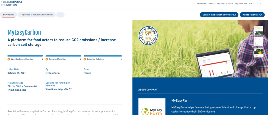Select Agrifood & Natural Environment tag
The image size is (268, 115).
pos(37,15)
